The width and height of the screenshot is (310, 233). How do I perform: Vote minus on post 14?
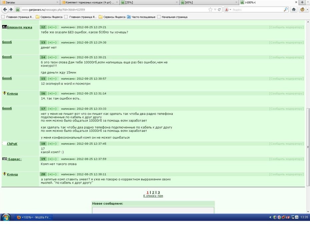point(54,57)
